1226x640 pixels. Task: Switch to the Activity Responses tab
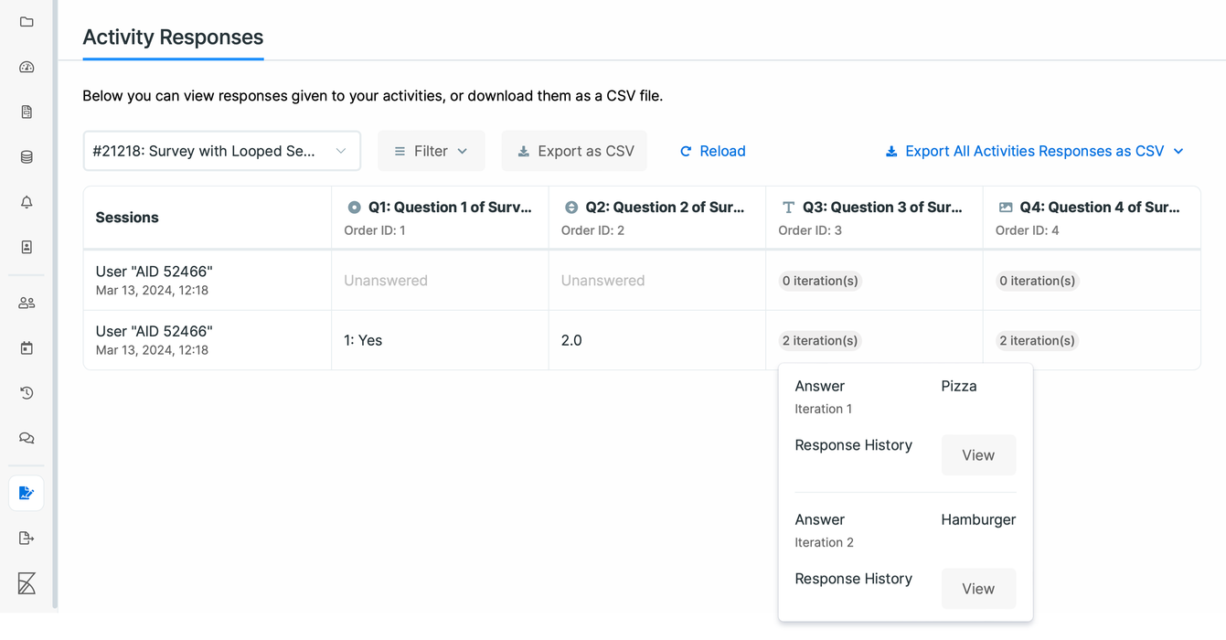coord(173,37)
